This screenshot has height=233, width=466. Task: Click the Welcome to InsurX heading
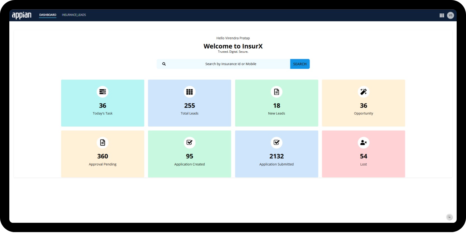[233, 46]
